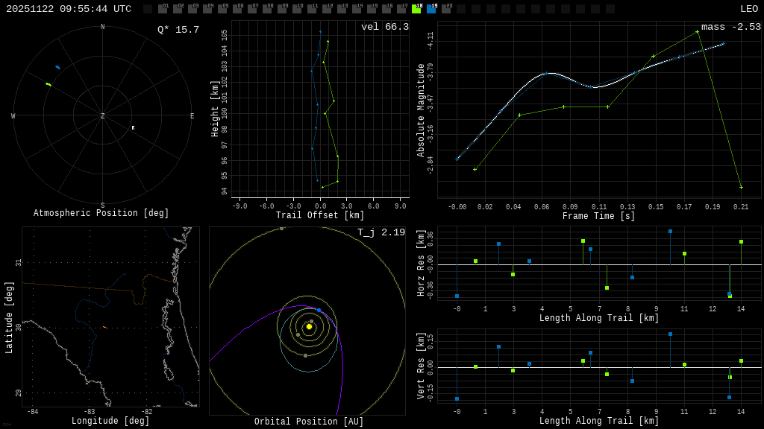Click the red meteor track on map
Image resolution: width=764 pixels, height=429 pixels.
(104, 328)
